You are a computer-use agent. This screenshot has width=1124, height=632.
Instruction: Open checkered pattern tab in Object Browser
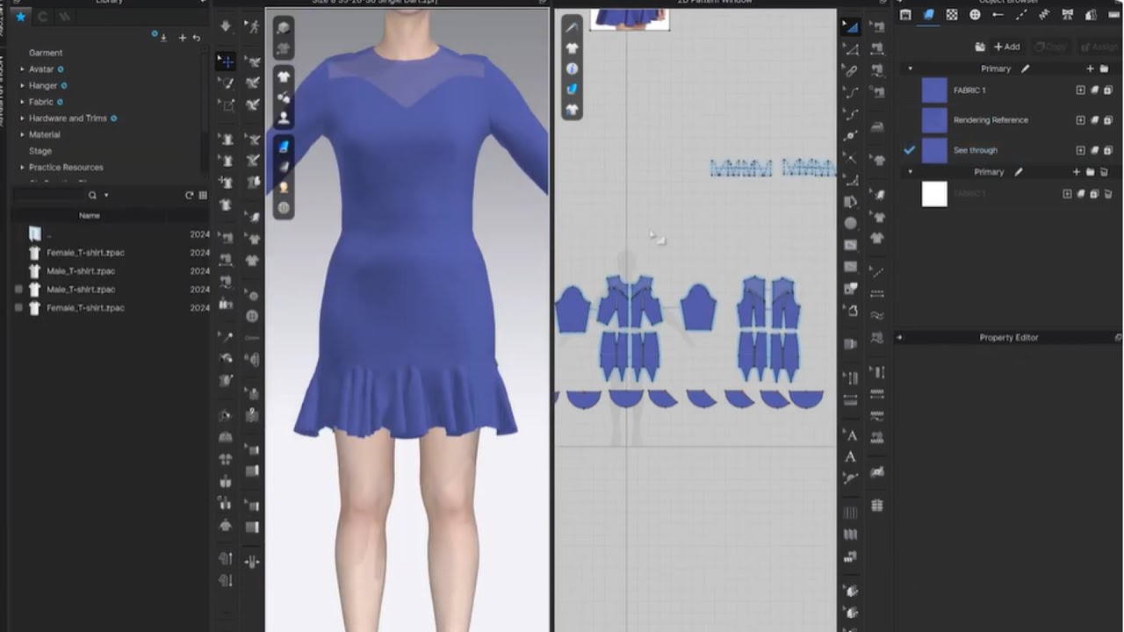(952, 15)
